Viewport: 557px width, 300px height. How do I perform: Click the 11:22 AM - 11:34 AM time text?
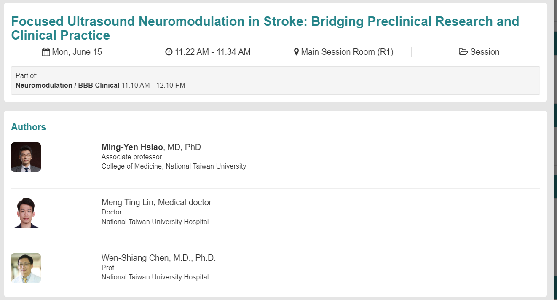pyautogui.click(x=213, y=52)
